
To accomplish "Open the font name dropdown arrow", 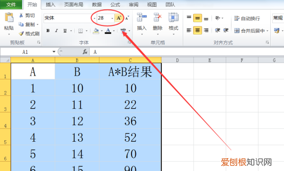I will click(94, 18).
